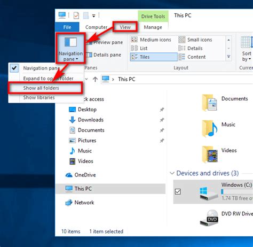Select Content layout
Screen dimensions: 253x247
coord(192,57)
